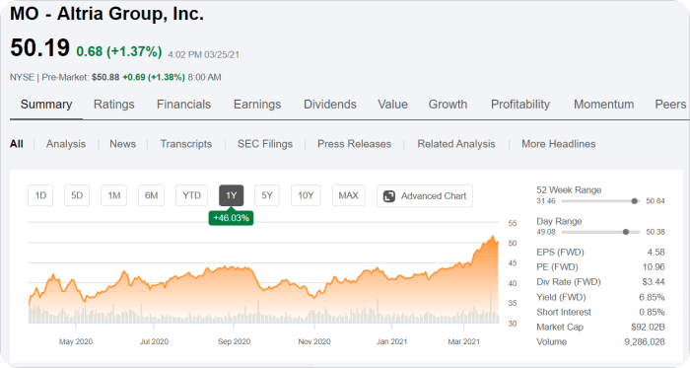Open the Advanced Chart expand icon

pyautogui.click(x=389, y=196)
